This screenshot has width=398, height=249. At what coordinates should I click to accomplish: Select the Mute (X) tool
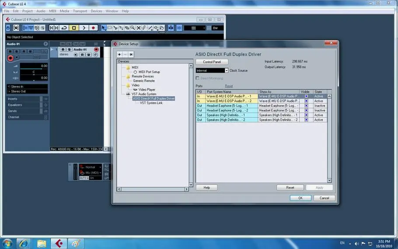click(139, 28)
